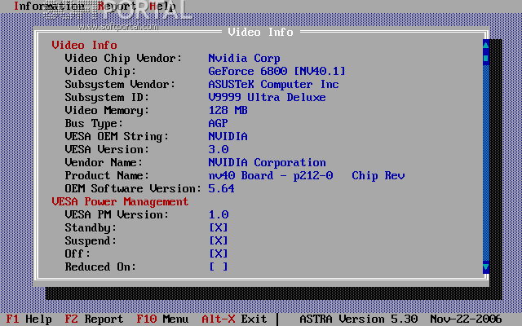Click the VESA PM Version label

click(x=117, y=214)
